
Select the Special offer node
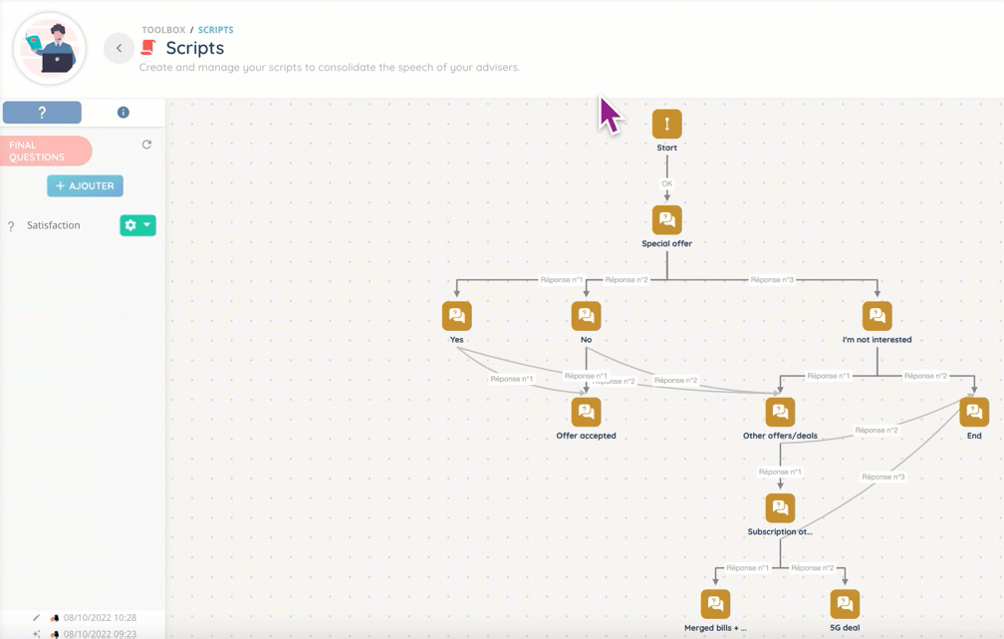tap(666, 220)
